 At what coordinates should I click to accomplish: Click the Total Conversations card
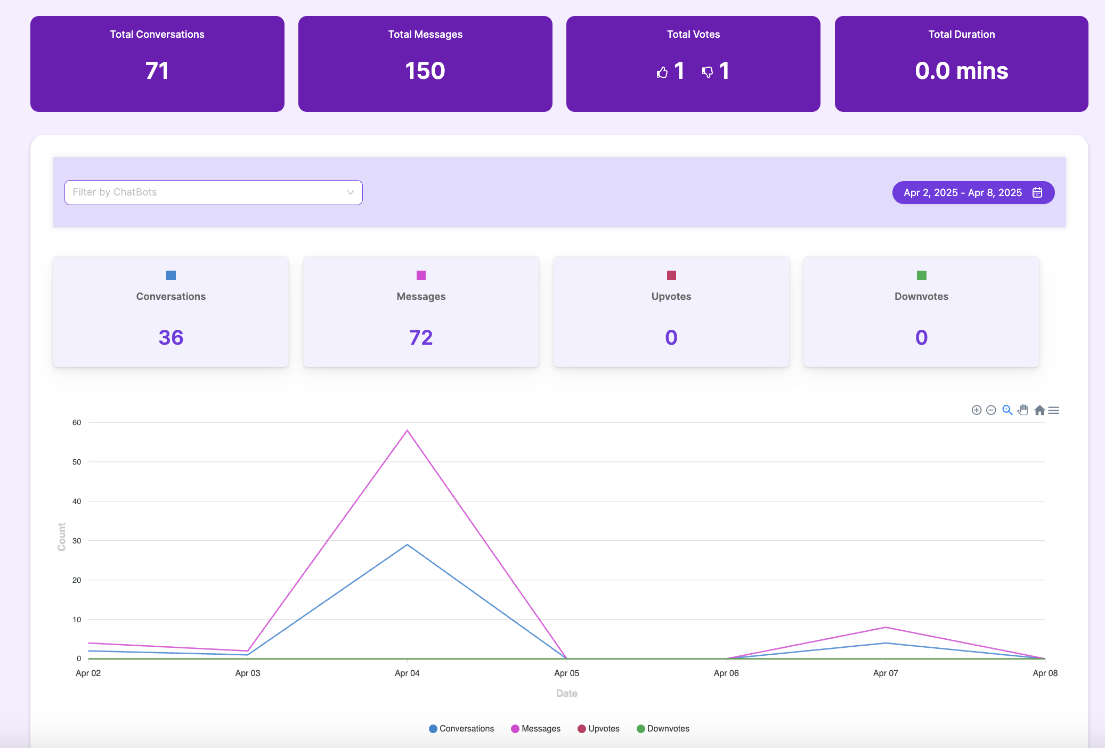157,64
